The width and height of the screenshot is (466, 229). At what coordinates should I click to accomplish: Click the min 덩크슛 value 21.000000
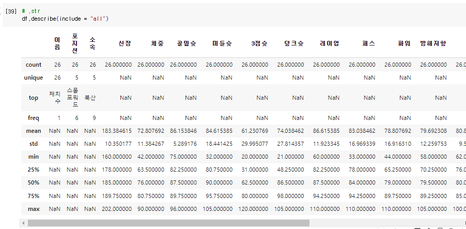pos(290,157)
